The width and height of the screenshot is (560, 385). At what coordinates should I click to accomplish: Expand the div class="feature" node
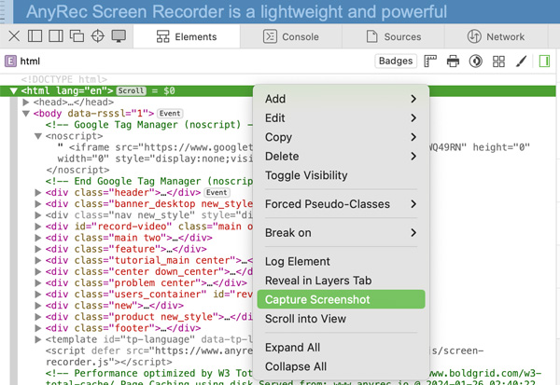[38, 249]
